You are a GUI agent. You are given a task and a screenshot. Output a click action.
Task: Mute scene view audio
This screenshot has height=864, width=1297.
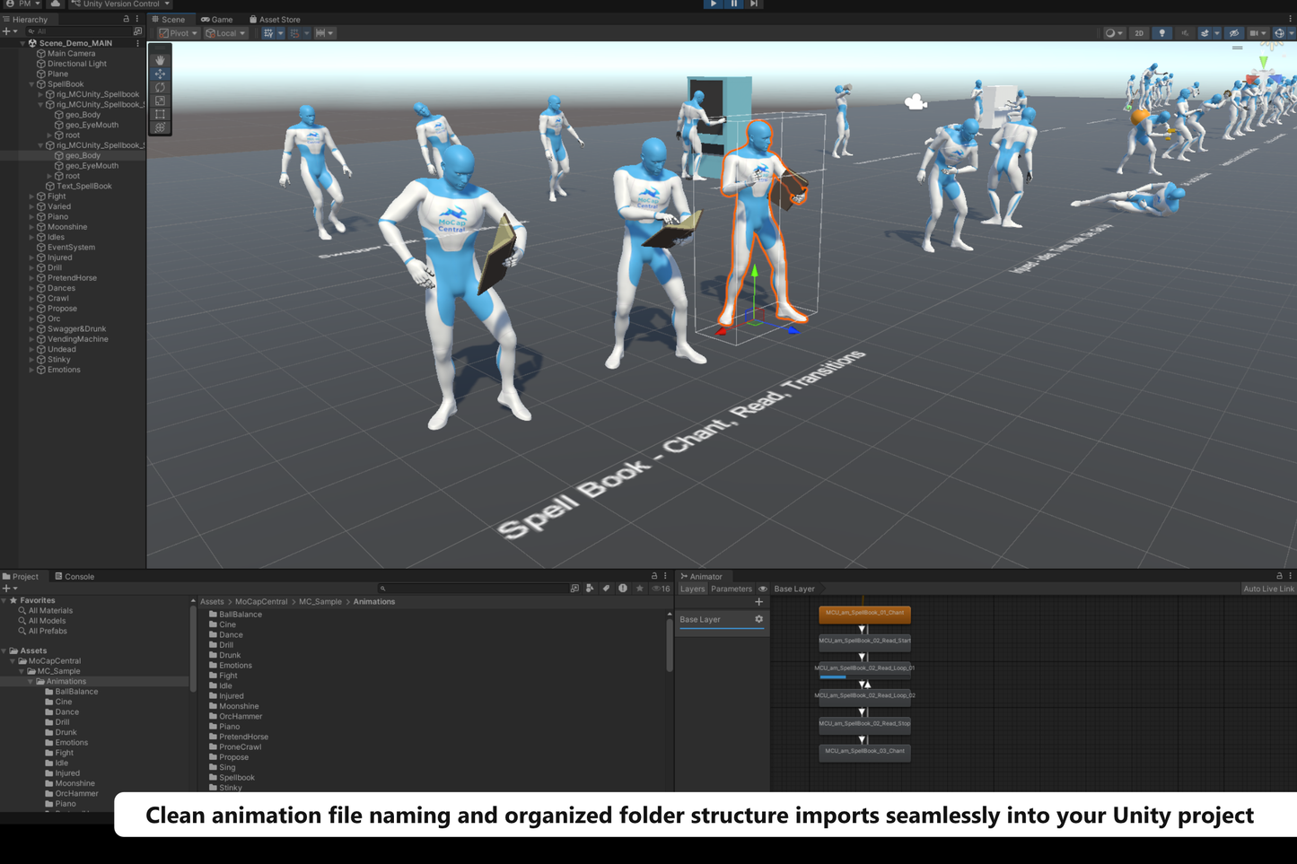[x=1185, y=33]
